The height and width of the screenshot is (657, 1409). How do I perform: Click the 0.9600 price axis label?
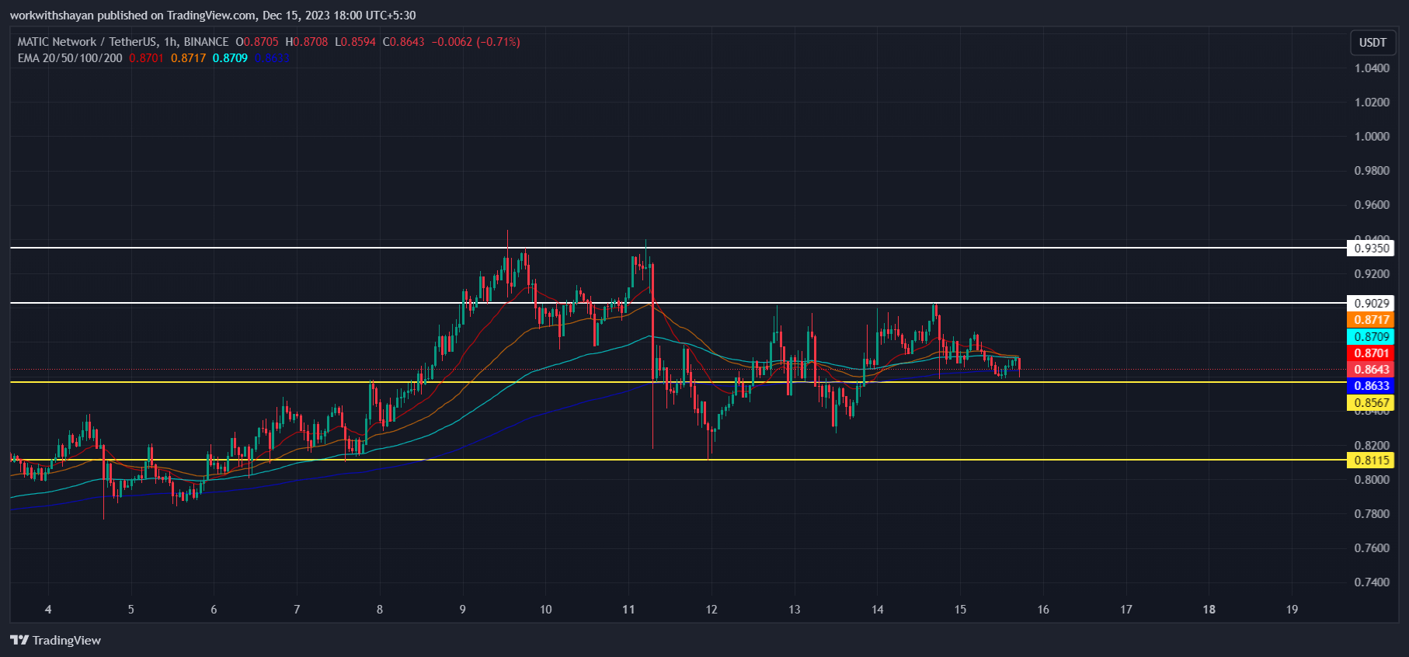pos(1372,205)
